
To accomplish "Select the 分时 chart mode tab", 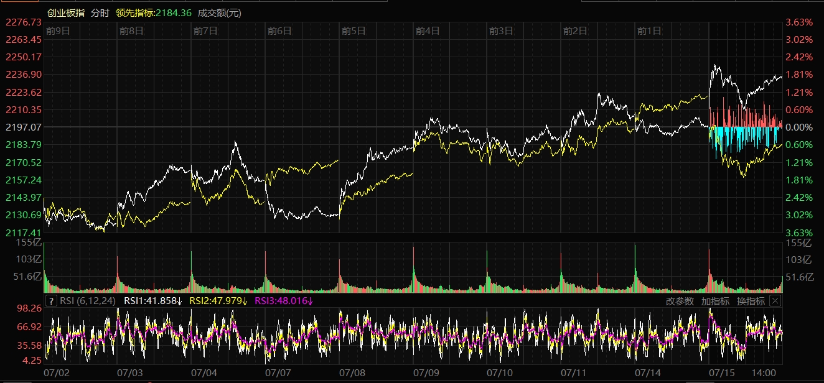I will click(100, 13).
